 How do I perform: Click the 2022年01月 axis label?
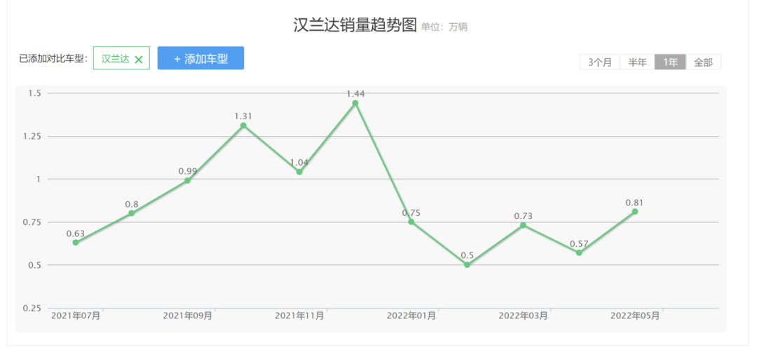click(x=411, y=316)
